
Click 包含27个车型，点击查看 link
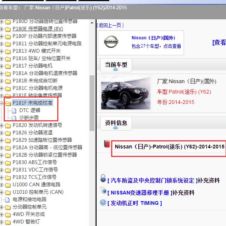[156, 46]
